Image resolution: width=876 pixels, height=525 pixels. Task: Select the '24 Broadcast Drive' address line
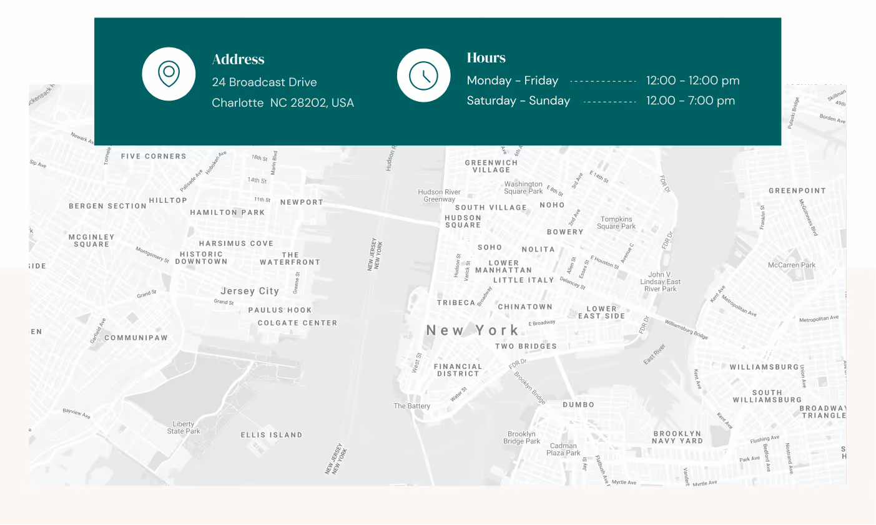tap(264, 82)
